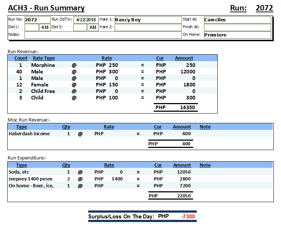Select the Rate Type column header
281x226 pixels.
point(44,58)
